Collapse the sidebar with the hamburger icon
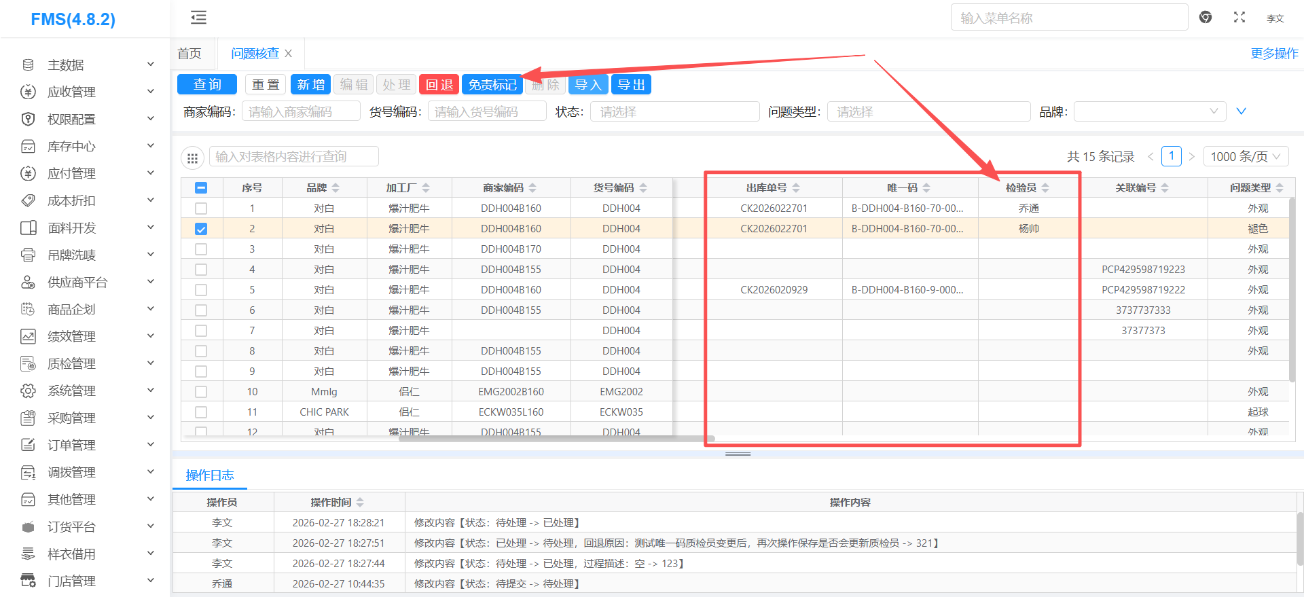Viewport: 1304px width, 597px height. click(198, 18)
